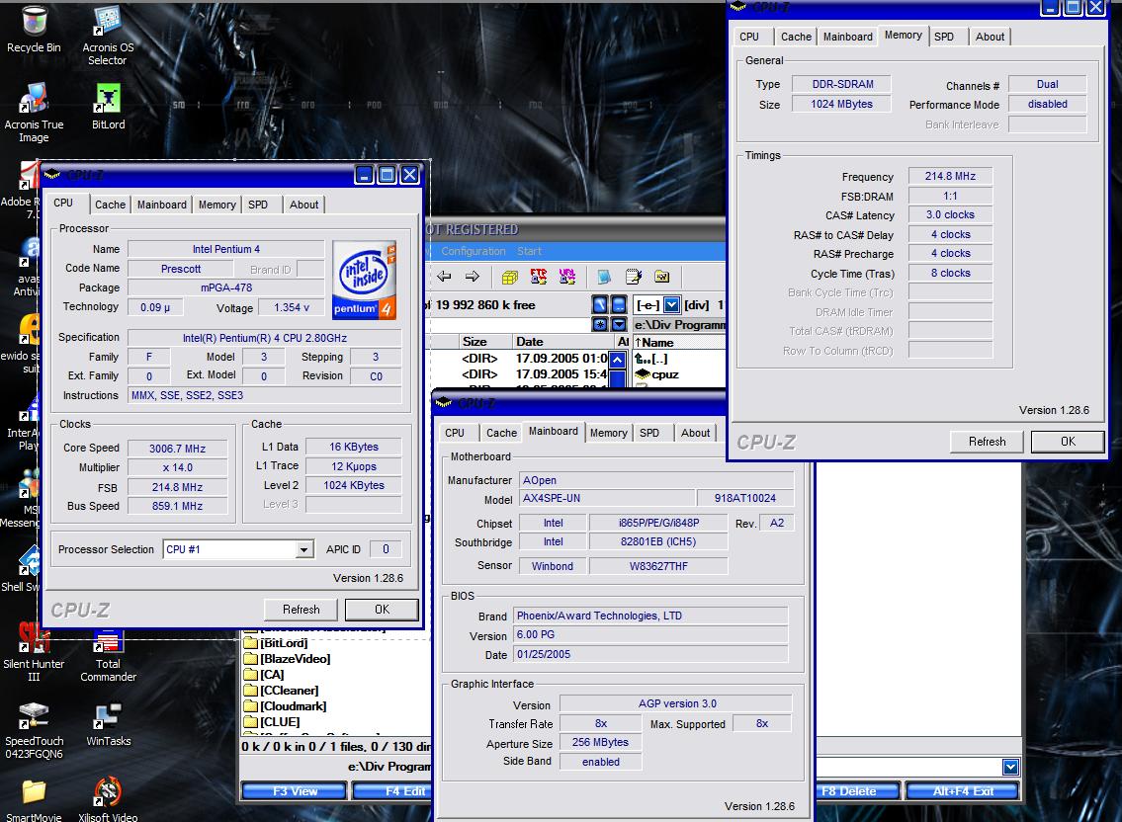This screenshot has width=1122, height=822.
Task: Click Refresh in the Memory window
Action: coord(987,442)
